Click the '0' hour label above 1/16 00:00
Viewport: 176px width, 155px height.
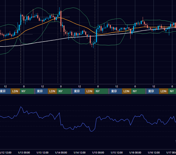tap(135, 87)
